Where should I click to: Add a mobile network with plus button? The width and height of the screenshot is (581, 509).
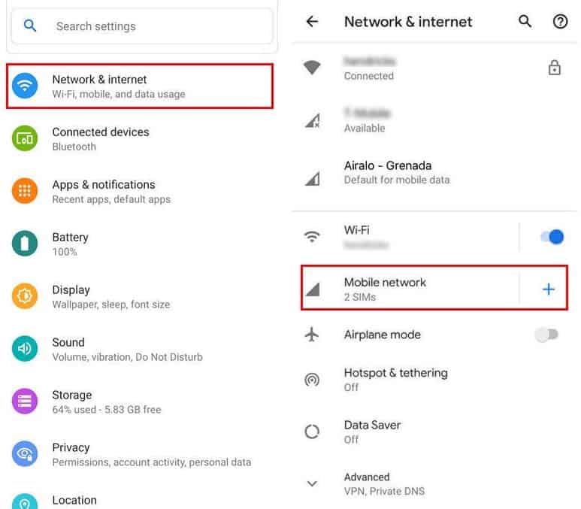pos(549,289)
